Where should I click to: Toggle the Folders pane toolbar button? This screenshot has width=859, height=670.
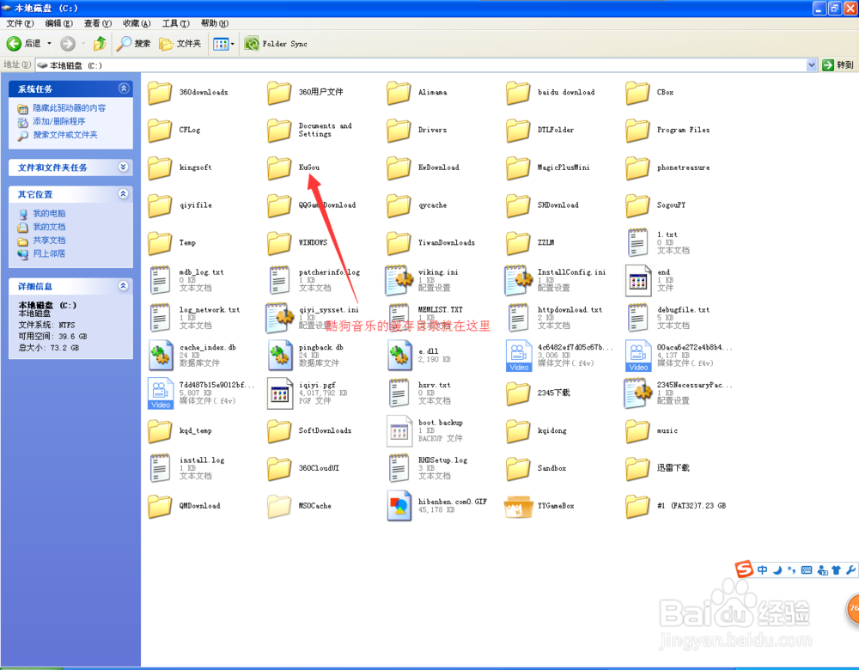coord(180,43)
